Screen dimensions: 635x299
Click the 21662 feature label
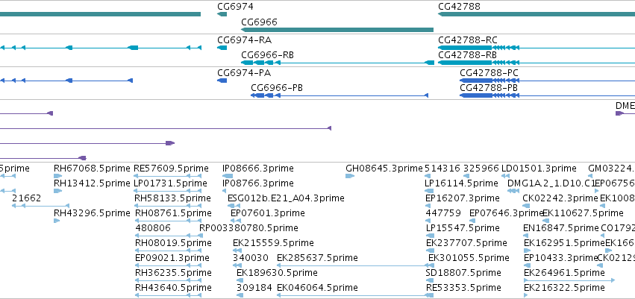pyautogui.click(x=26, y=198)
